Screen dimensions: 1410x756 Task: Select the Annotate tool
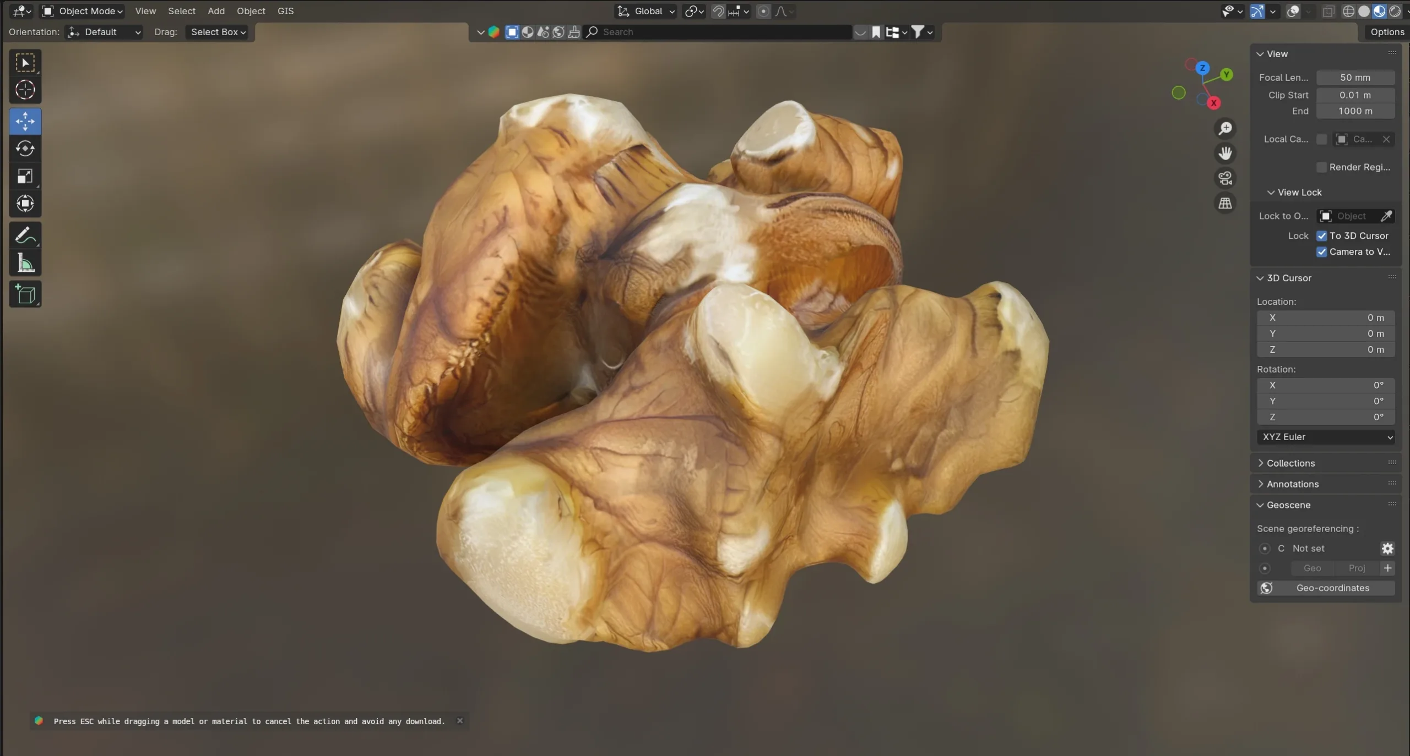point(25,235)
